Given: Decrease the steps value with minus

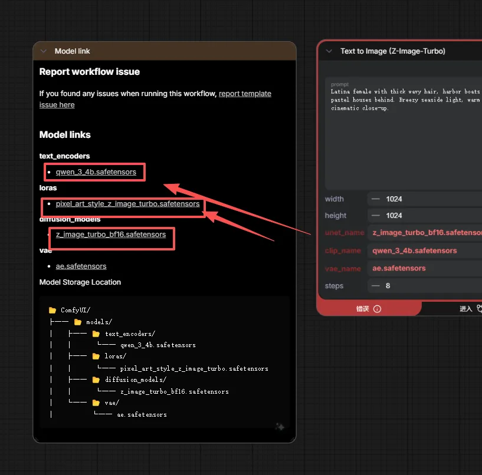Looking at the screenshot, I should pos(375,286).
